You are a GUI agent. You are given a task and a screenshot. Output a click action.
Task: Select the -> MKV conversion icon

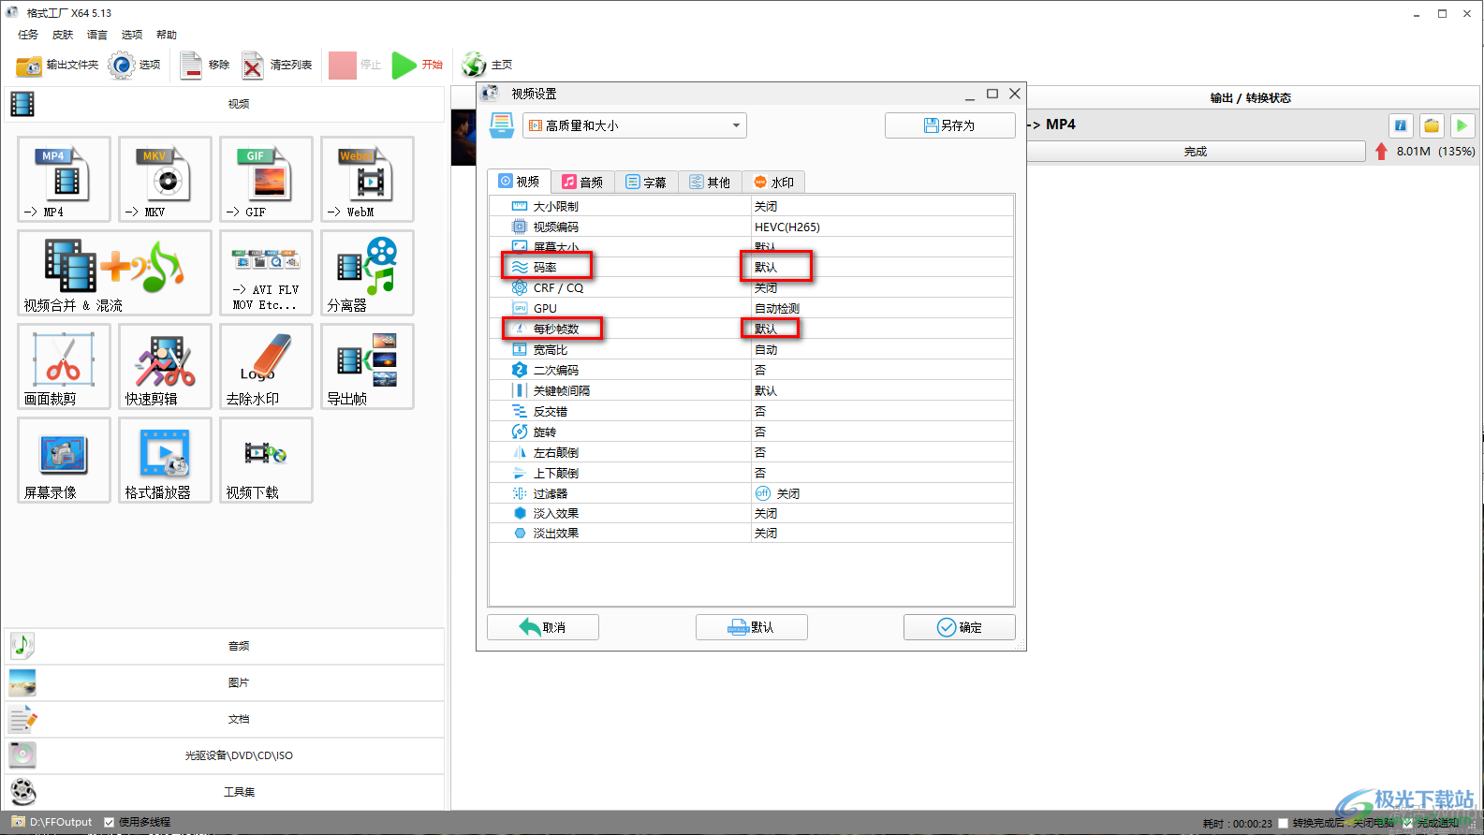(165, 179)
